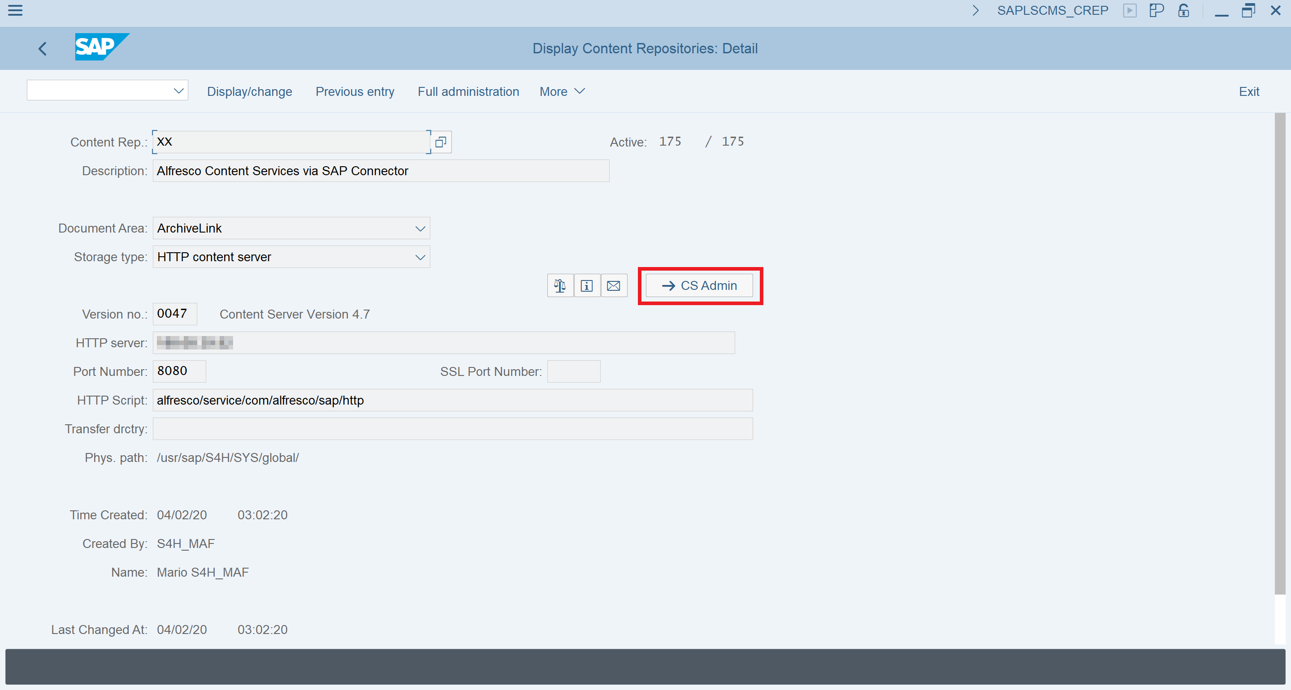Expand the command field dropdown
This screenshot has width=1291, height=690.
pos(178,90)
